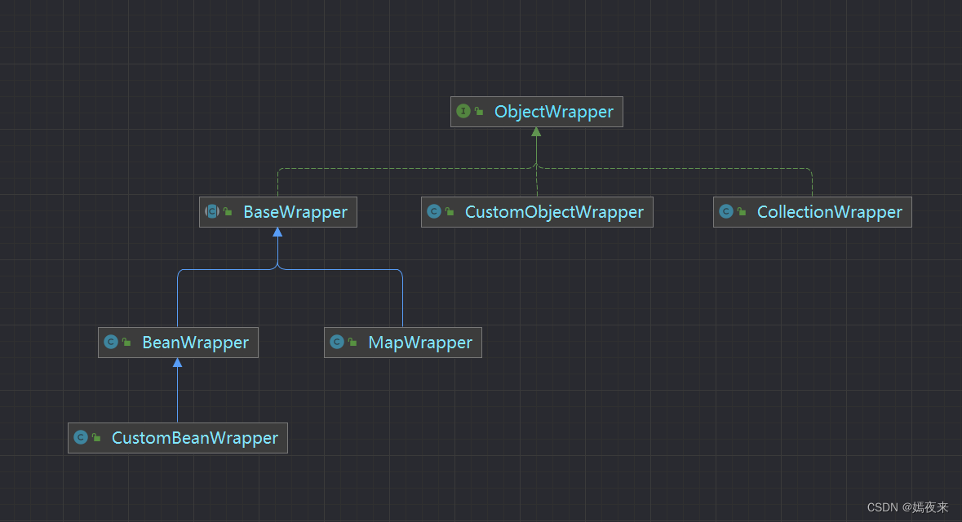Click the CustomObjectWrapper label text
962x522 pixels.
pyautogui.click(x=554, y=211)
